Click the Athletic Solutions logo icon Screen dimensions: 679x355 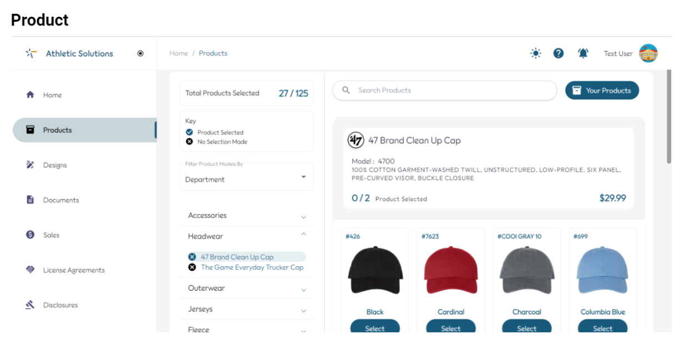[x=31, y=53]
